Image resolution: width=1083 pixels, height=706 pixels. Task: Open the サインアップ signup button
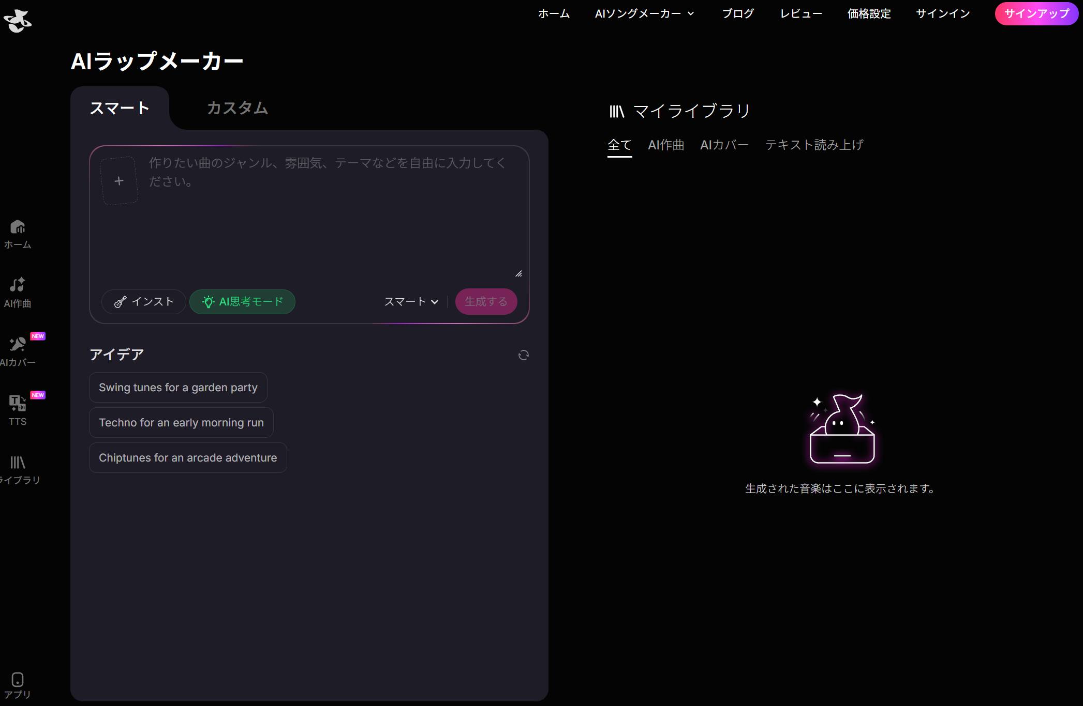coord(1035,14)
